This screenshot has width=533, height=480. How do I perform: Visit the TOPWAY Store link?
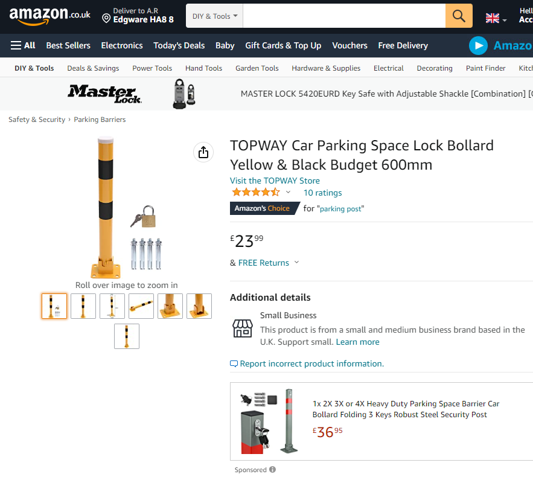(275, 181)
